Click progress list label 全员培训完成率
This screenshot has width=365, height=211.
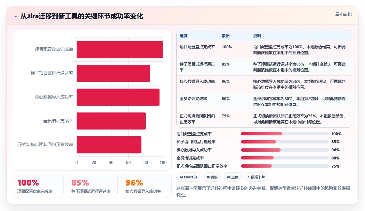coord(190,158)
